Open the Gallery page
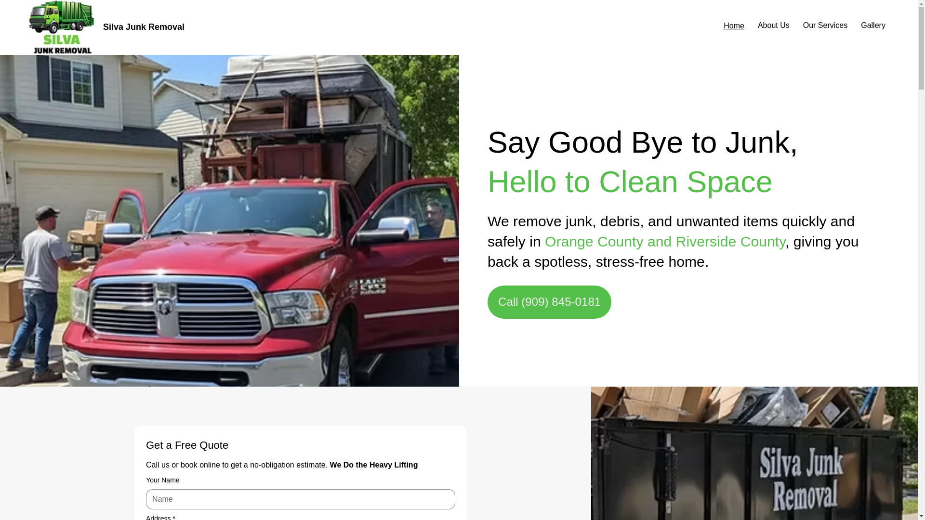This screenshot has width=925, height=520. pyautogui.click(x=872, y=26)
